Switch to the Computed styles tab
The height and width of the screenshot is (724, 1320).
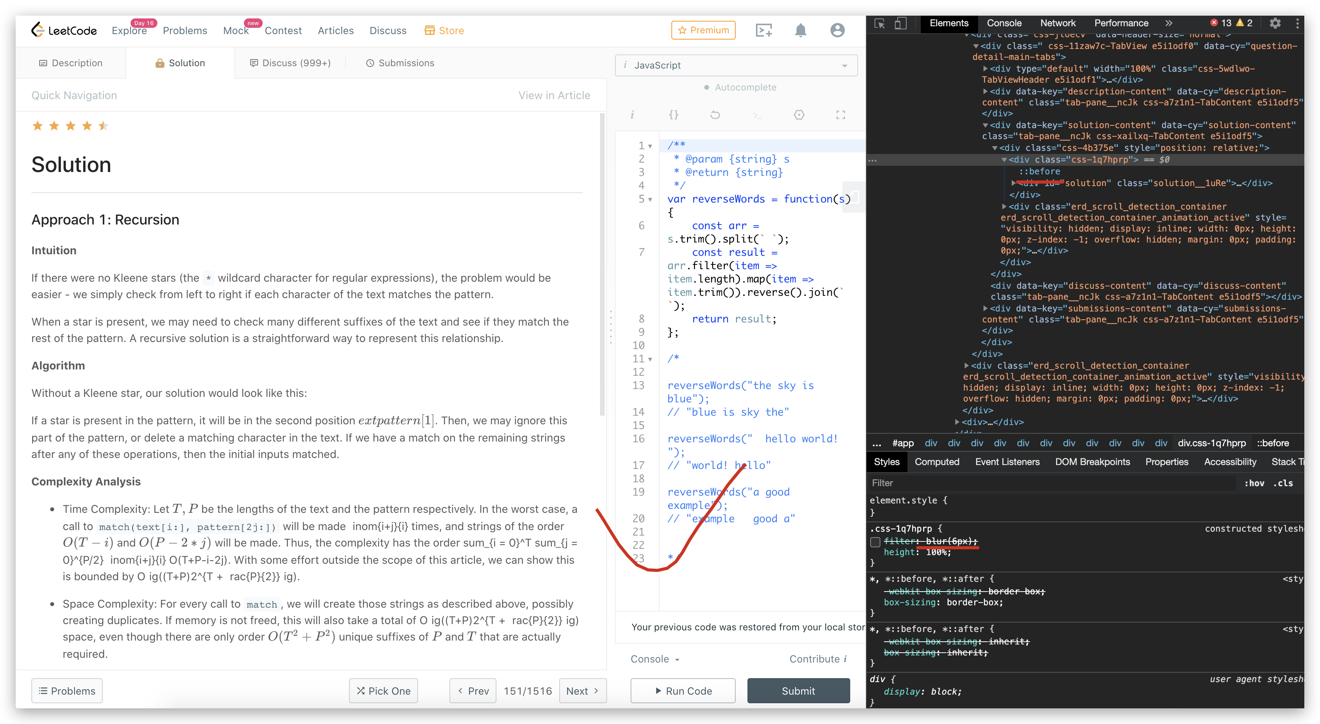coord(937,462)
